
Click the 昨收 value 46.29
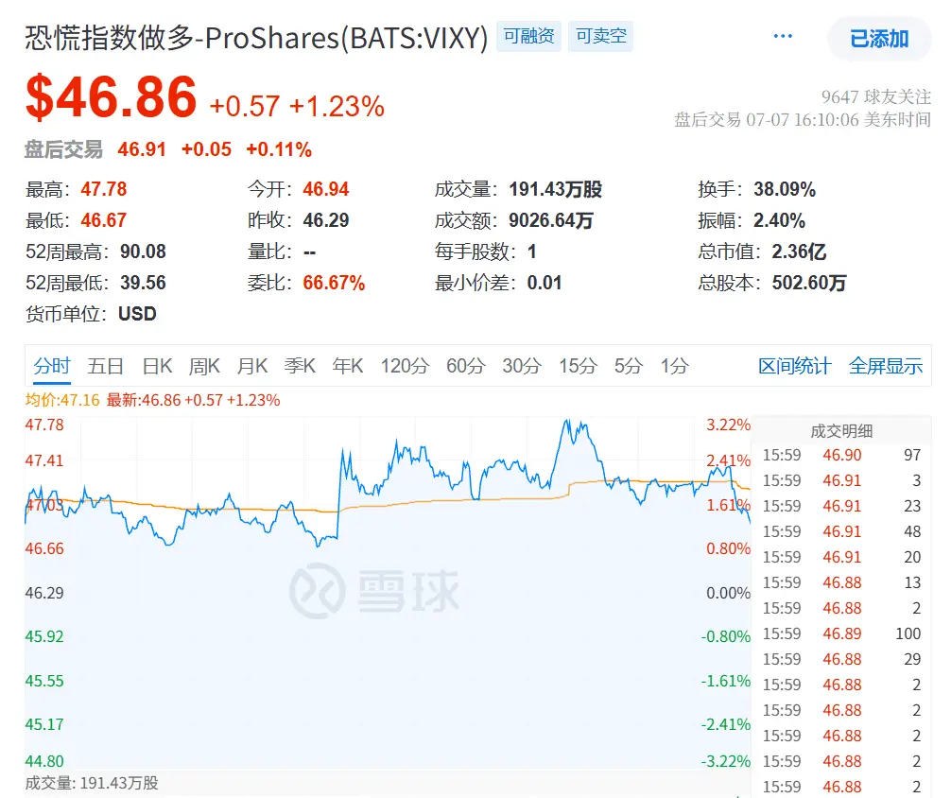click(x=326, y=220)
